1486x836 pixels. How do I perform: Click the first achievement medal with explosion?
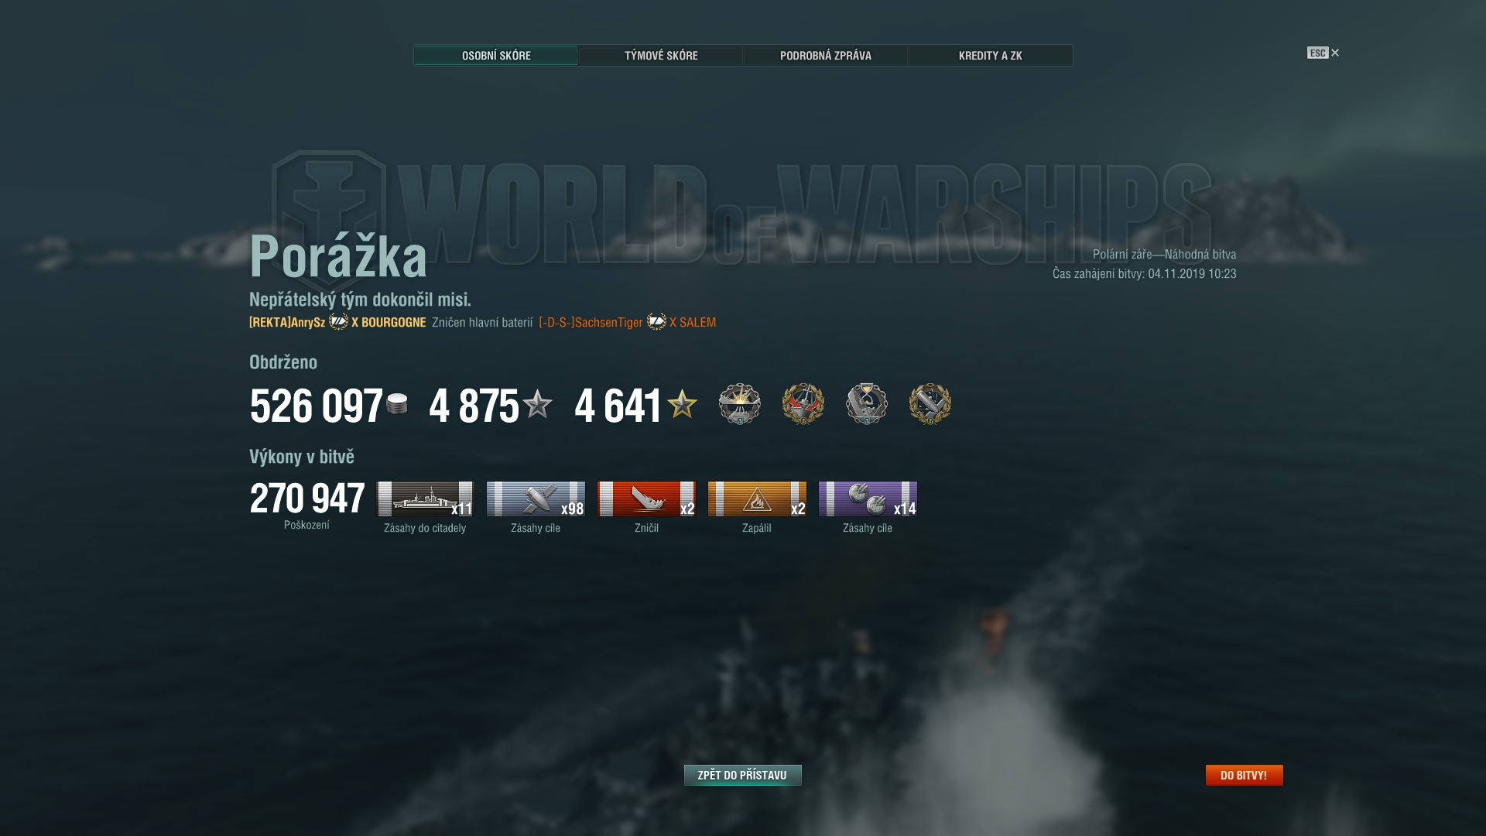[740, 403]
